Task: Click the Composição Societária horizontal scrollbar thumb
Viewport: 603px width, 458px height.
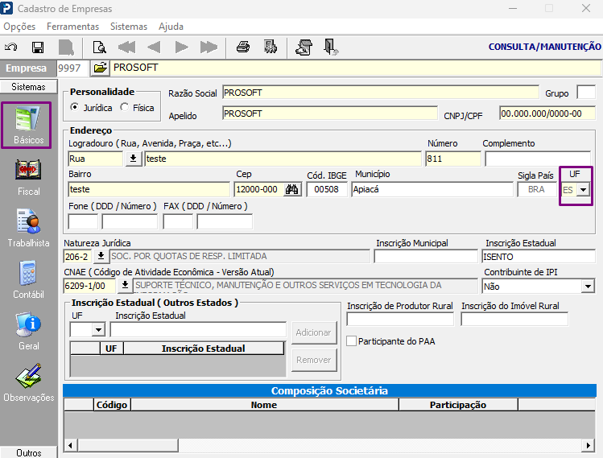Action: click(128, 445)
